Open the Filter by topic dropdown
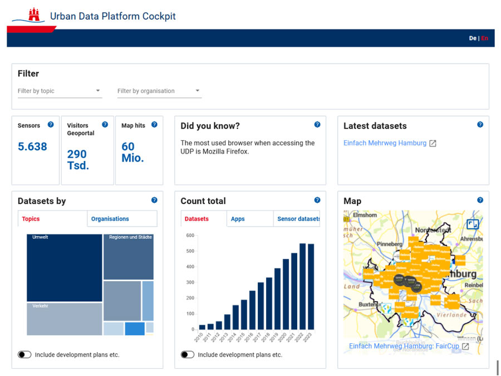The image size is (501, 376). 60,91
